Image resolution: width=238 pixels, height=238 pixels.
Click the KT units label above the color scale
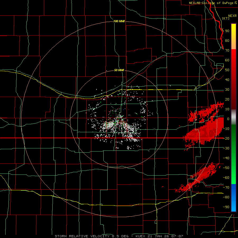tap(226, 18)
